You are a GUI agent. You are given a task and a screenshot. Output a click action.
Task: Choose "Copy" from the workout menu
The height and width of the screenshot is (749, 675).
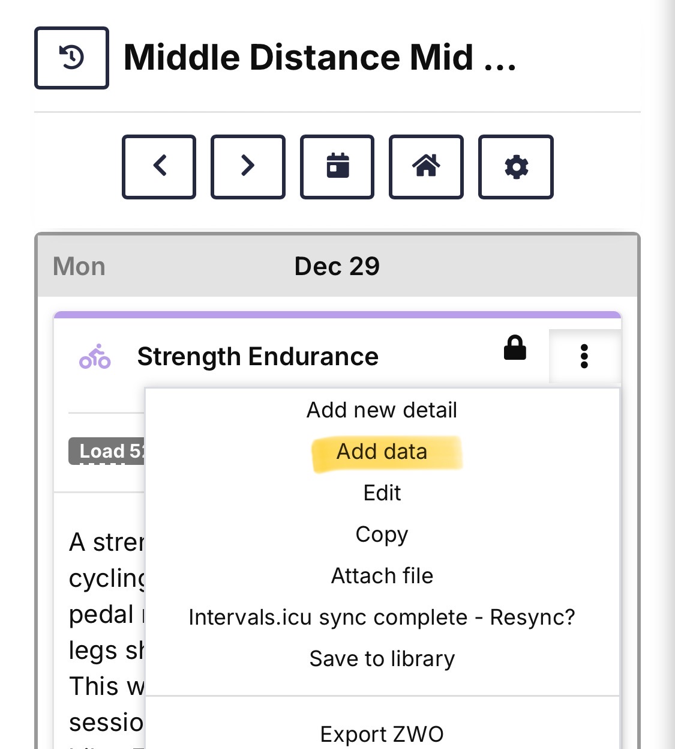(x=382, y=535)
